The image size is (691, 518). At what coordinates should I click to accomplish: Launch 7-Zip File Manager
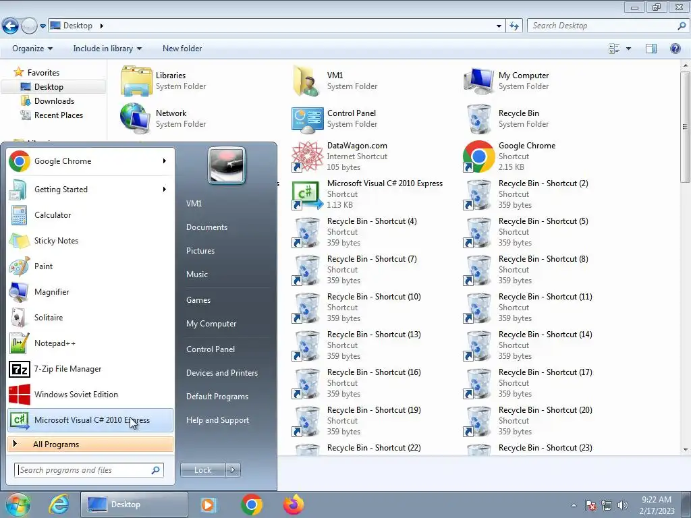pyautogui.click(x=90, y=369)
